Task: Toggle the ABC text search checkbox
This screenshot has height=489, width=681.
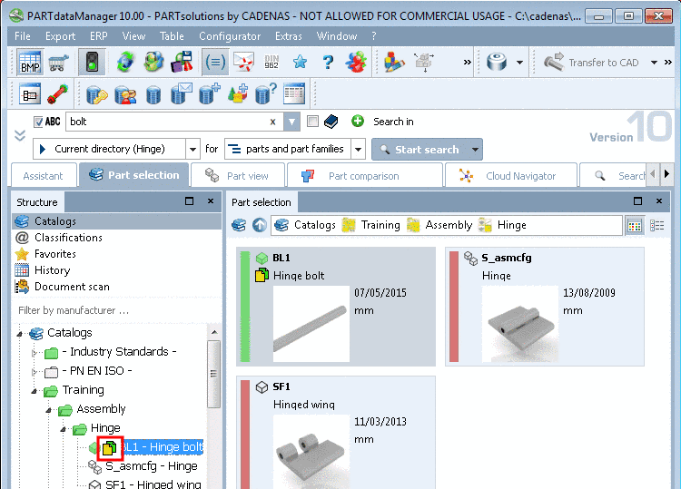Action: coord(38,122)
